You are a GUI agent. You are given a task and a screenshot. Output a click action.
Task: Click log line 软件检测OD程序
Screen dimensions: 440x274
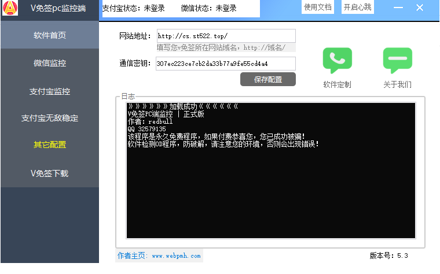pos(223,145)
